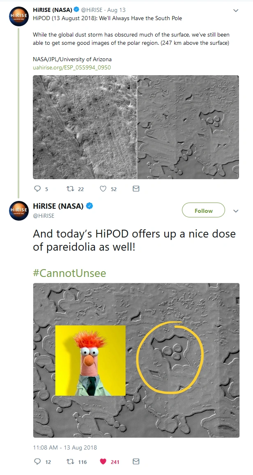Open more options chevron beside Follow
This screenshot has width=253, height=475.
click(236, 211)
